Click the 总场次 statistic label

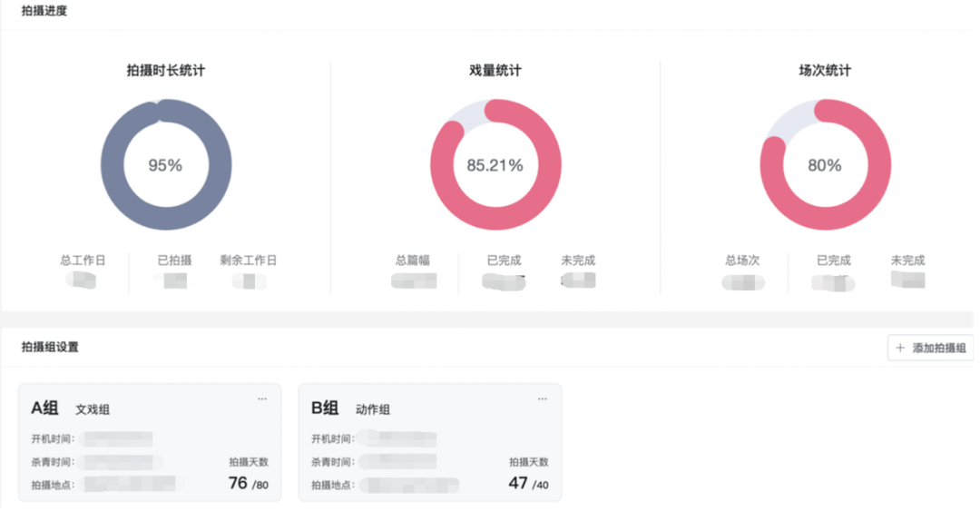pos(742,261)
